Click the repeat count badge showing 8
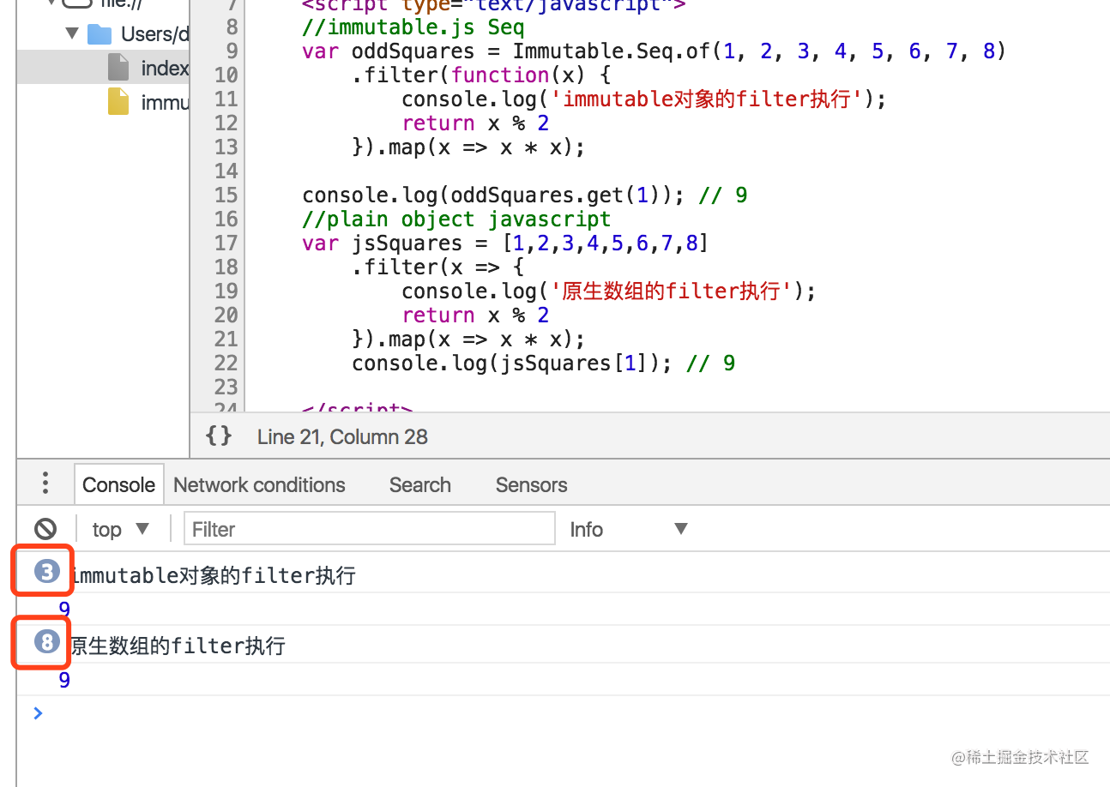The image size is (1110, 787). 46,641
